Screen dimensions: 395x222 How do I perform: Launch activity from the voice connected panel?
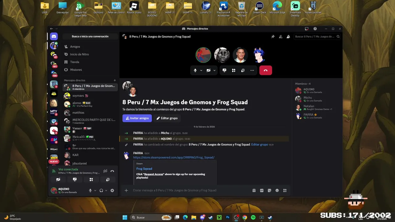[91, 179]
